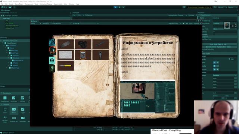Click the embedded screenshot image on right page
The image size is (239, 134).
pos(148,97)
